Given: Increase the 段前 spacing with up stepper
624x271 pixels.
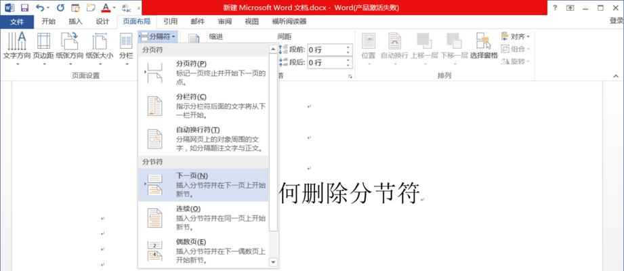Looking at the screenshot, I should pyautogui.click(x=348, y=47).
